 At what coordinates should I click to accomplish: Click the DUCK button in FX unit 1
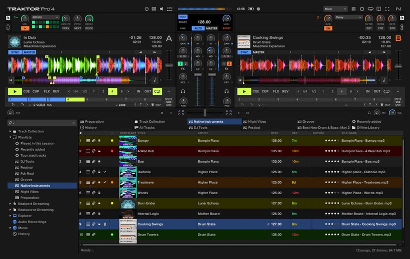89,28
